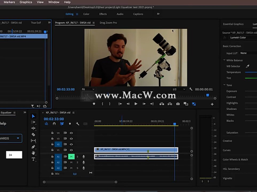The image size is (257, 192).
Task: Open the Input LUT None dropdown
Action: pyautogui.click(x=244, y=53)
